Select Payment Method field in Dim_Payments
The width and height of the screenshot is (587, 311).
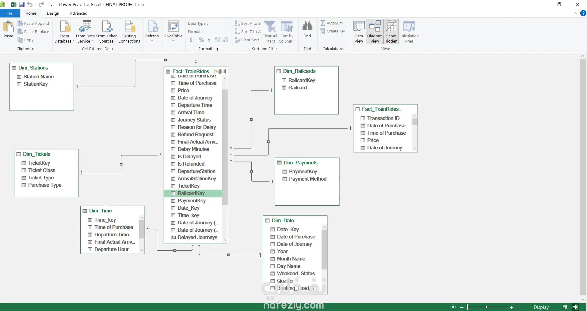(x=308, y=179)
